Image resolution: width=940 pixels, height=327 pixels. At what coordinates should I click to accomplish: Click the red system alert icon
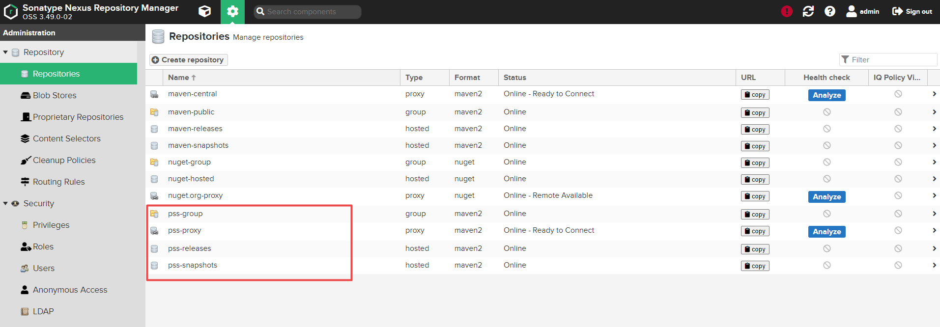(x=787, y=11)
